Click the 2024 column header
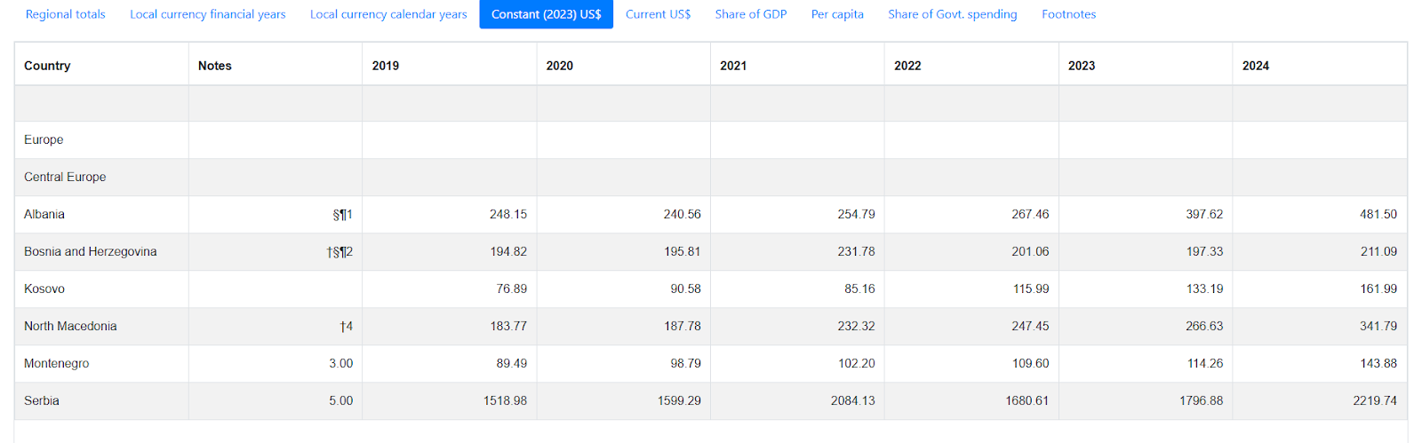This screenshot has height=443, width=1422. (x=1256, y=66)
